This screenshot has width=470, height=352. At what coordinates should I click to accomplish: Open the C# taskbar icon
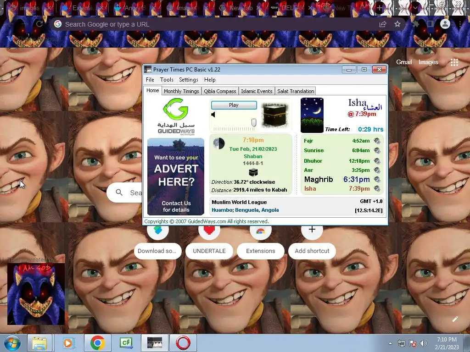point(126,343)
